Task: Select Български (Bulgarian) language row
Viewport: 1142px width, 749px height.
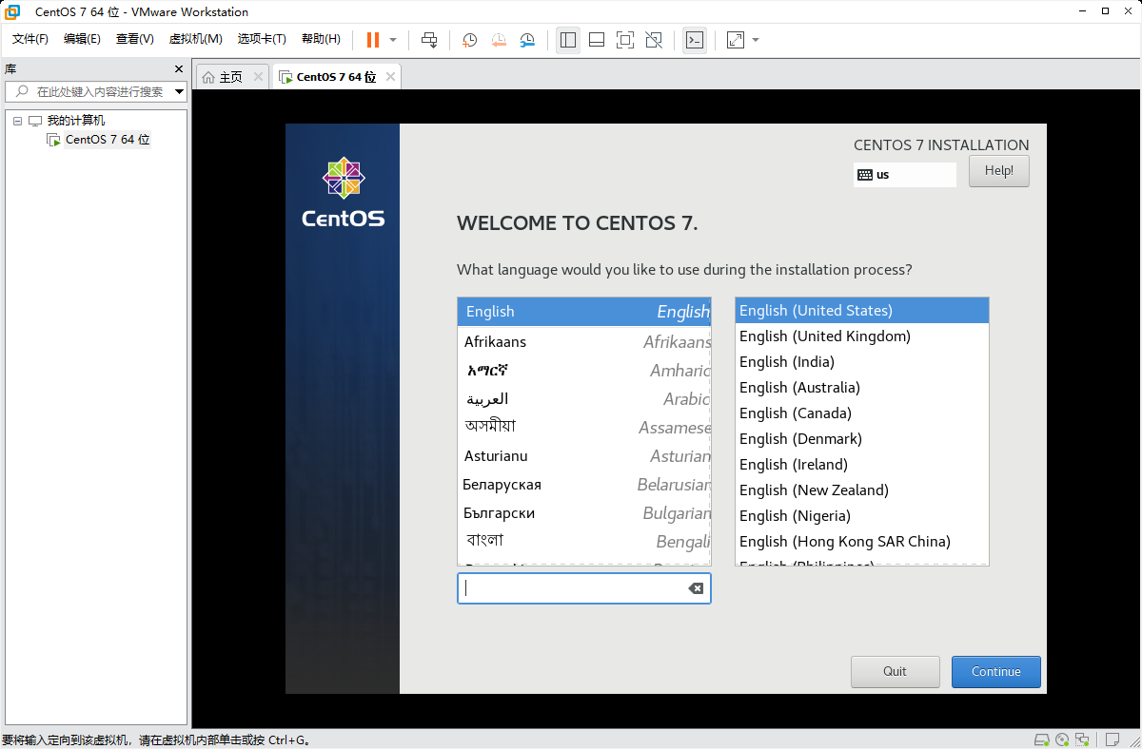Action: pos(584,513)
